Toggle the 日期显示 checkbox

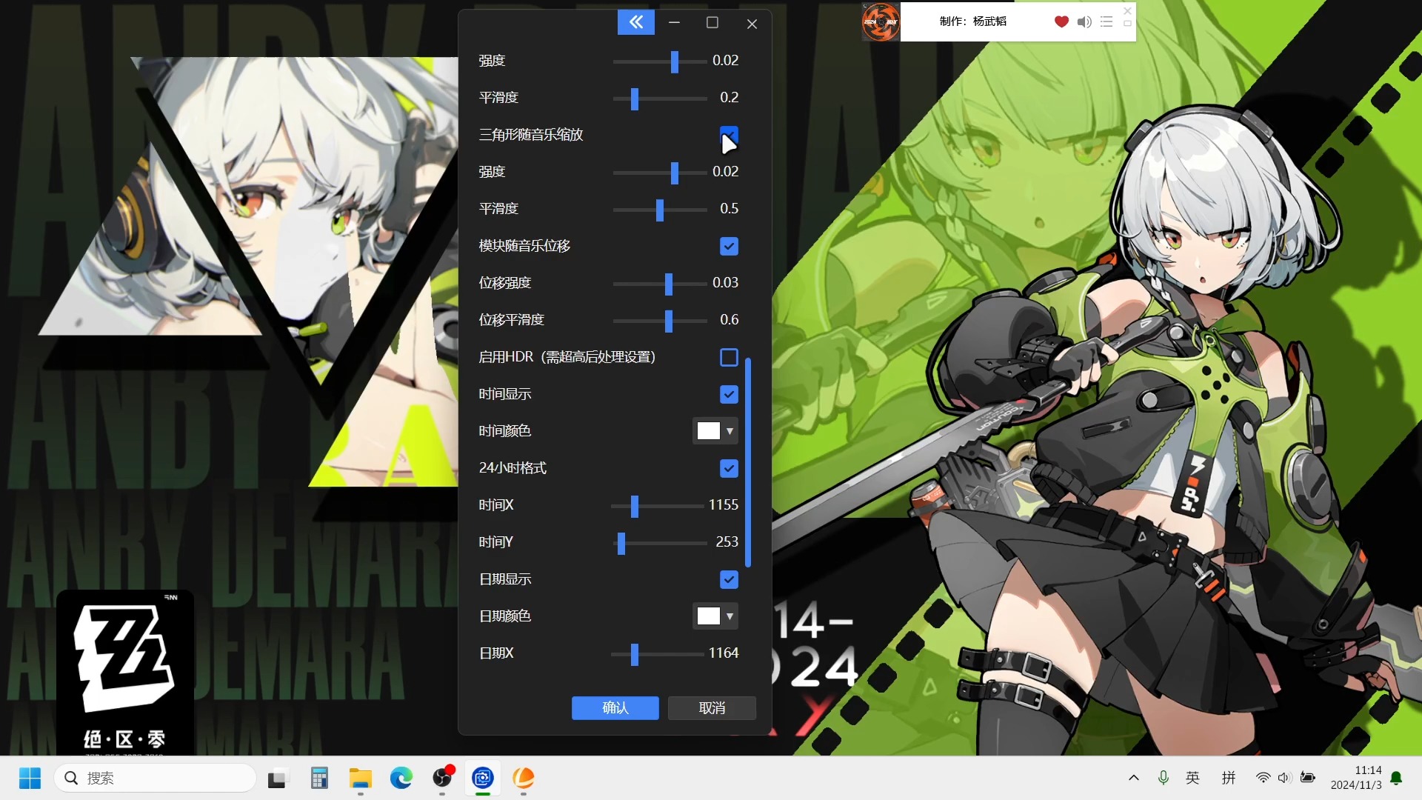tap(729, 579)
